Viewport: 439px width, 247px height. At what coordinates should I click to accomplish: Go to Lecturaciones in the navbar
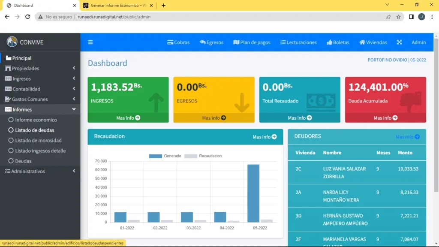[x=298, y=42]
